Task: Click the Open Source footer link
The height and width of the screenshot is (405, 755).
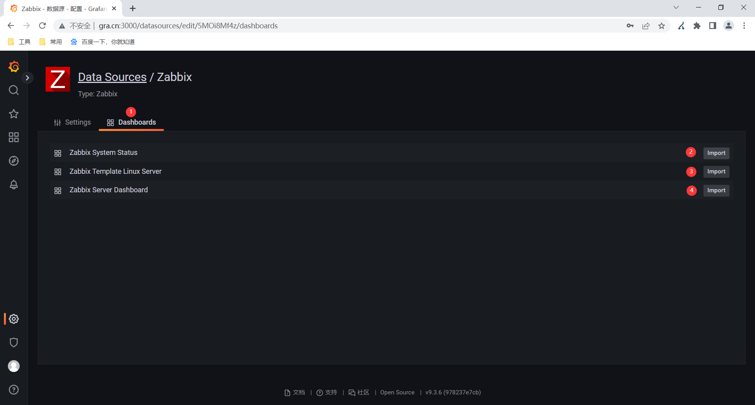Action: [x=397, y=392]
